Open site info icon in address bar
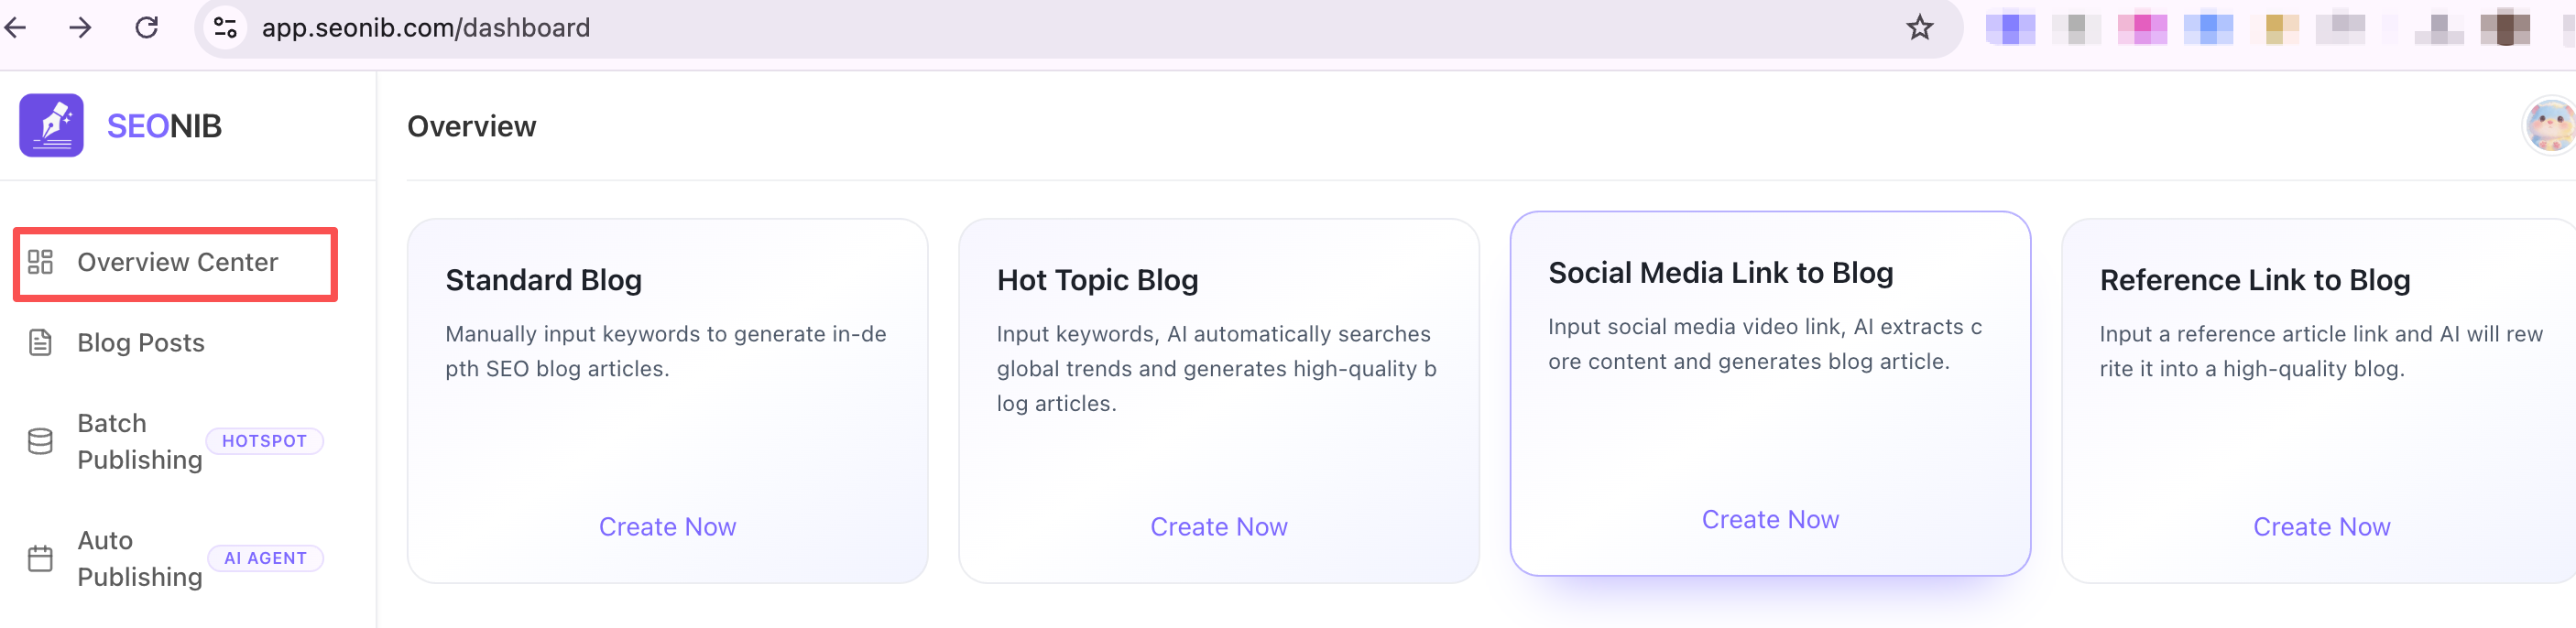This screenshot has height=628, width=2576. point(226,27)
